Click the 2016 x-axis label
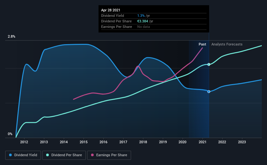This screenshot has height=165, width=267. tap(103, 142)
